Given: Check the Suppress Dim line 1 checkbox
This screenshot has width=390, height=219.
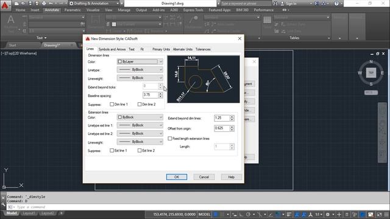Looking at the screenshot, I should 112,104.
